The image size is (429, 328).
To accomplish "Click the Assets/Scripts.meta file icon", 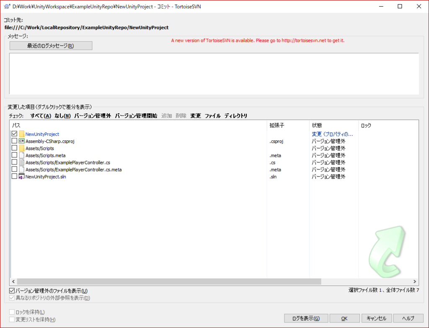I will (22, 155).
